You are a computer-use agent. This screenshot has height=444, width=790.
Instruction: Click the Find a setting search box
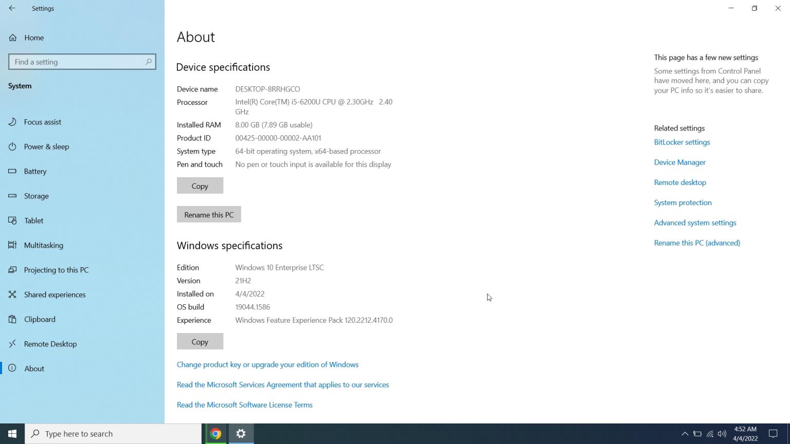(82, 62)
